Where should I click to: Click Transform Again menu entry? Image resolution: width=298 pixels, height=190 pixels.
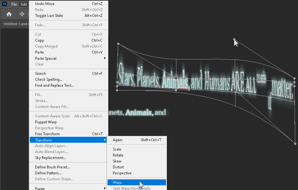[x=118, y=140]
